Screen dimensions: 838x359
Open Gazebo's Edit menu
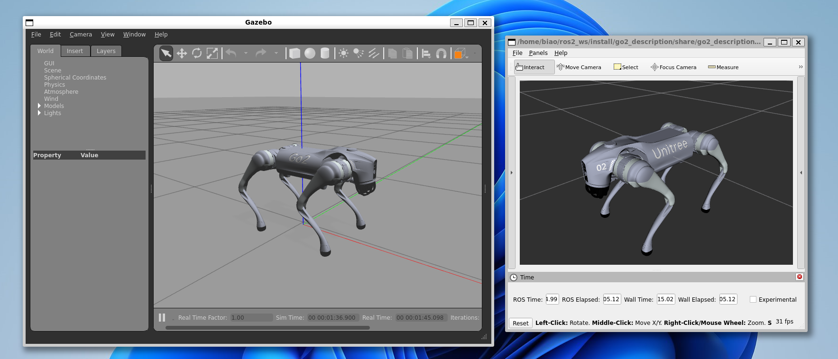(x=55, y=35)
